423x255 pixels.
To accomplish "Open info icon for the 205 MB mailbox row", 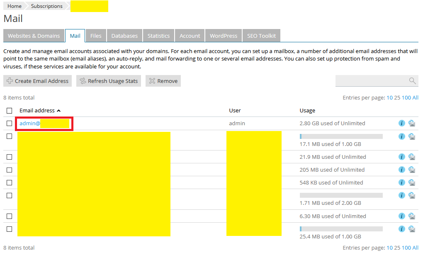I will pyautogui.click(x=401, y=170).
